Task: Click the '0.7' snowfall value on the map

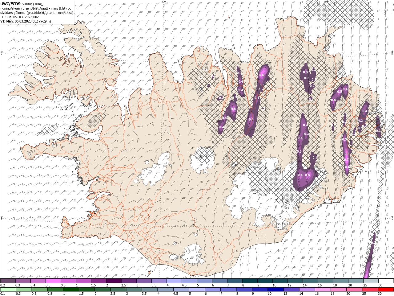Action: point(347,160)
